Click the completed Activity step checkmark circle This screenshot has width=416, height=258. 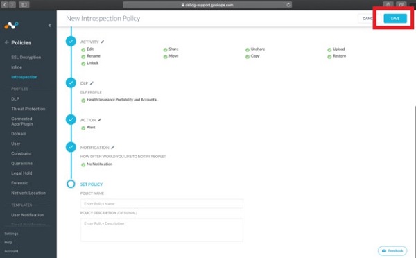tap(71, 42)
